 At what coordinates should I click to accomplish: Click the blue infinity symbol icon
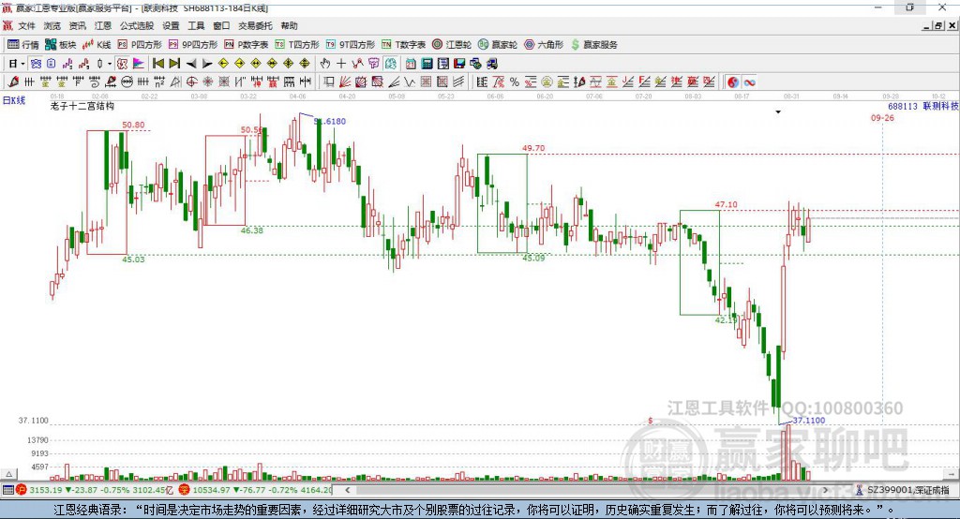(749, 82)
